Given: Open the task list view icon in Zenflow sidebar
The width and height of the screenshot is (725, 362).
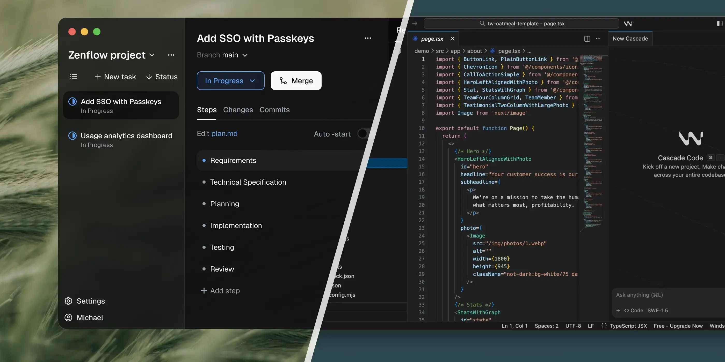Looking at the screenshot, I should click(x=74, y=77).
